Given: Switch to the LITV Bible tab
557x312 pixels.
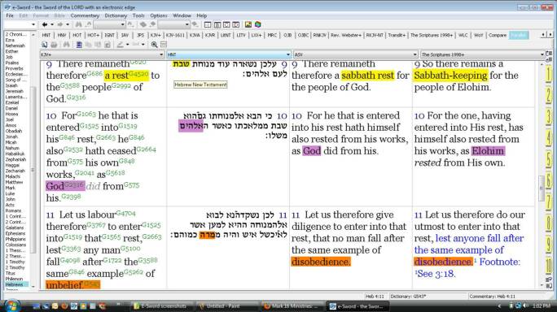Looking at the screenshot, I should point(241,35).
